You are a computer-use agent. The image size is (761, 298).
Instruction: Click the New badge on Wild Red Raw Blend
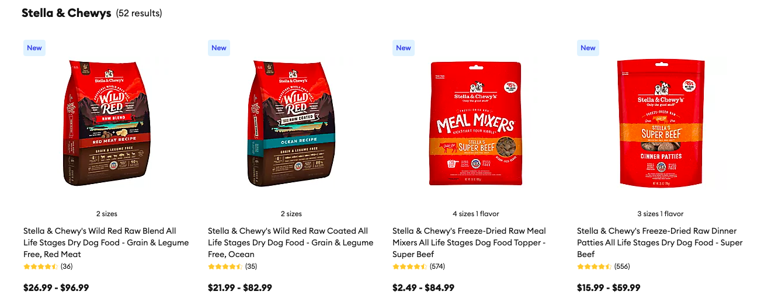pyautogui.click(x=34, y=48)
